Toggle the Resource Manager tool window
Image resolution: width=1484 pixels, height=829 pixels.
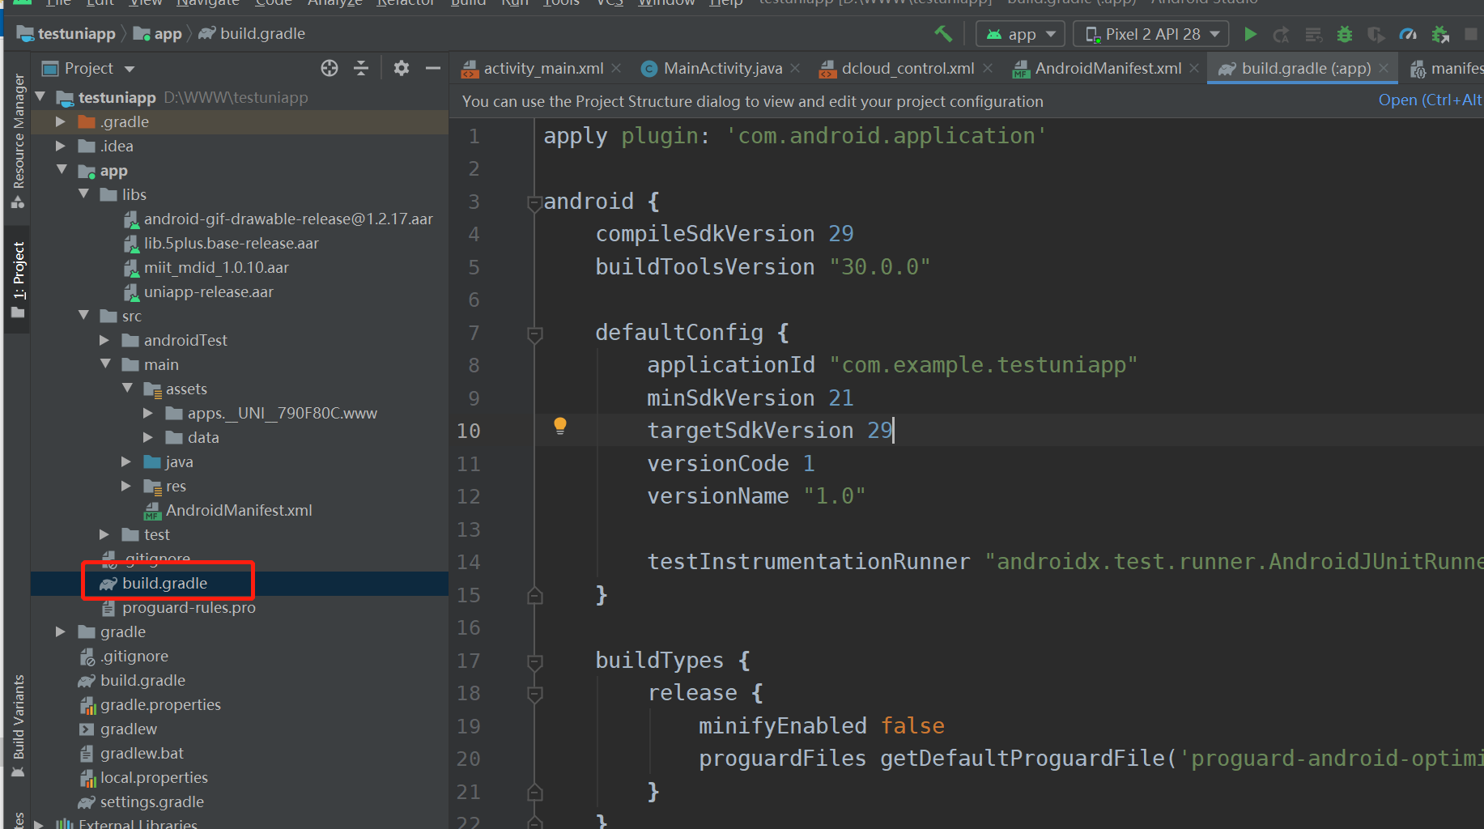tap(18, 140)
